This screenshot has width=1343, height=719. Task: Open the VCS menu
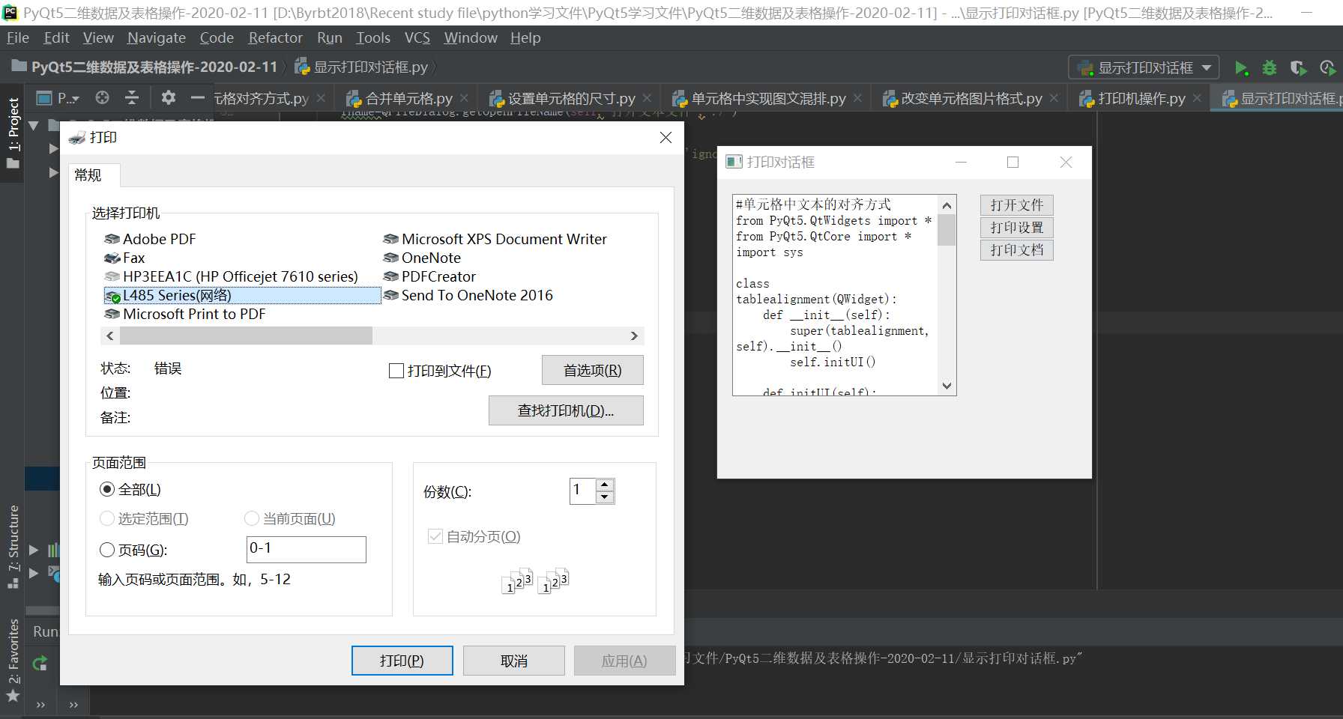[417, 37]
